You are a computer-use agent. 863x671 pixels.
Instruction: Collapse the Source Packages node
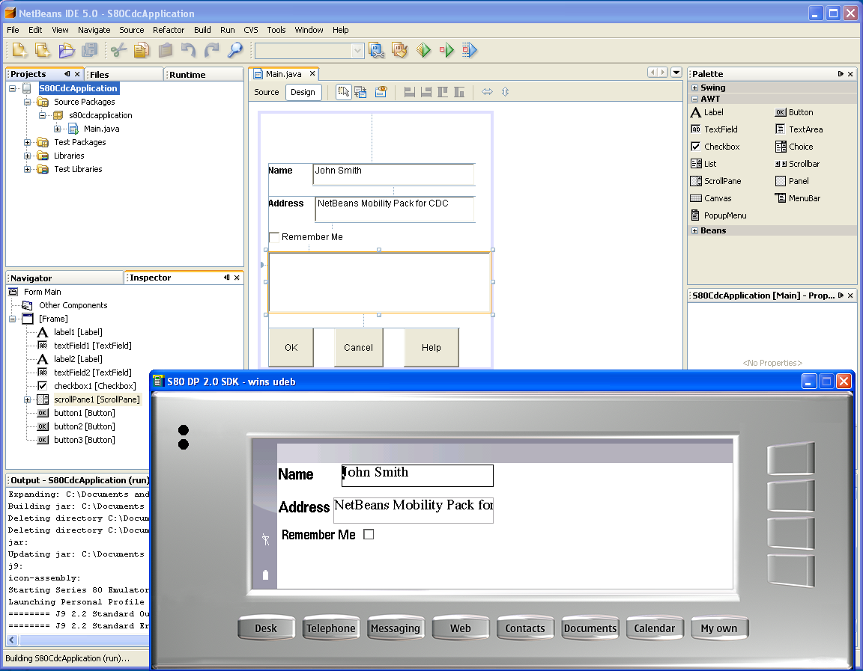coord(27,102)
